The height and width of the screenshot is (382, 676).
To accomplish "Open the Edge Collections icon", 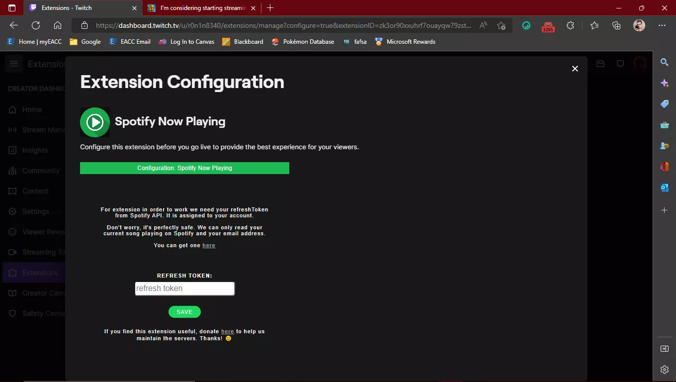I will point(616,25).
